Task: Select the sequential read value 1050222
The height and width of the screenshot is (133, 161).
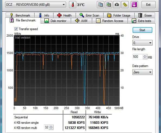Action: (78, 117)
